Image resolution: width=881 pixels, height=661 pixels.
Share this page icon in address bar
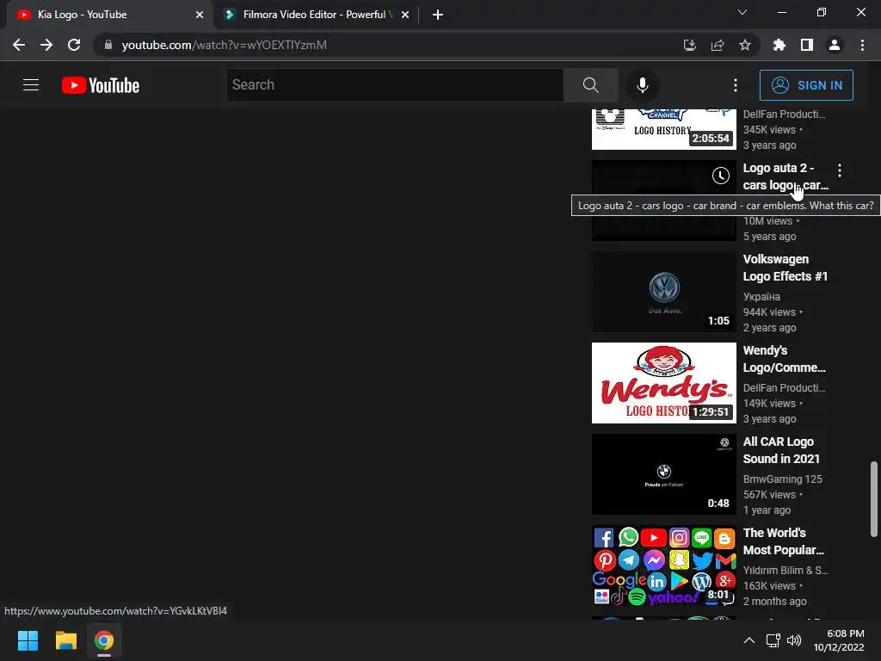coord(717,45)
